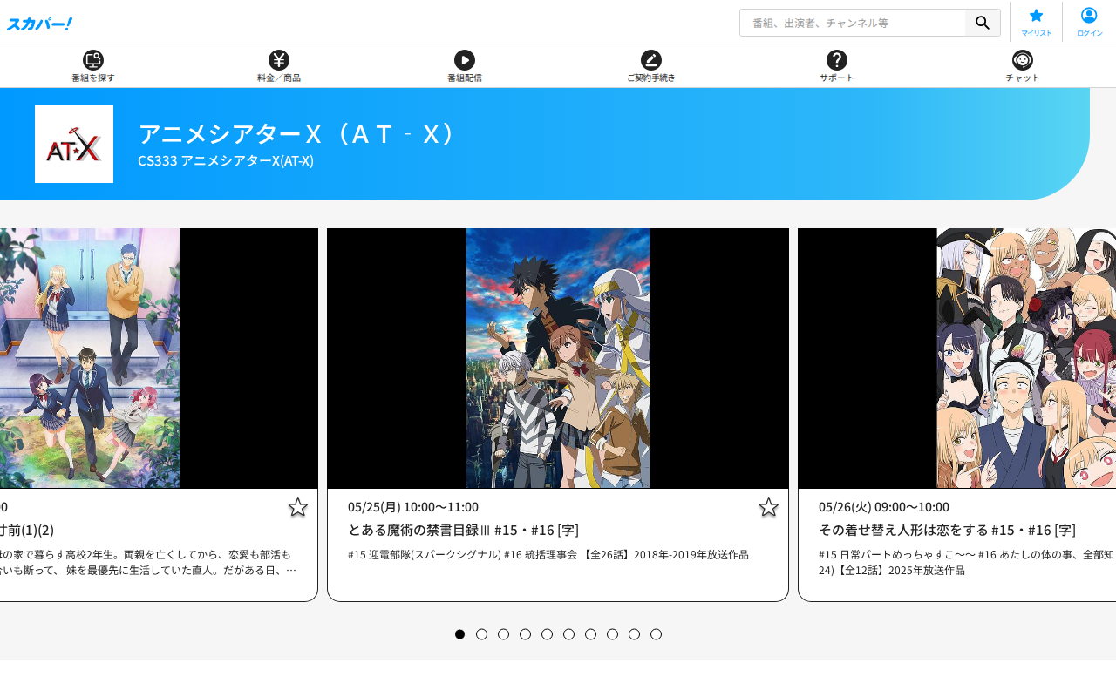Click the 番組配信 menu label

pyautogui.click(x=465, y=78)
